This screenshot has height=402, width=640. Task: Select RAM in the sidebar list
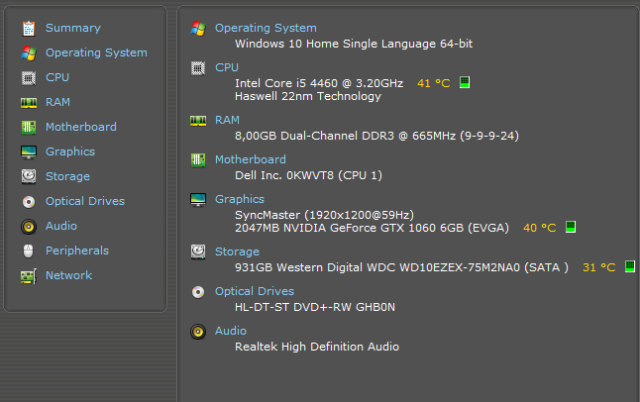[57, 102]
